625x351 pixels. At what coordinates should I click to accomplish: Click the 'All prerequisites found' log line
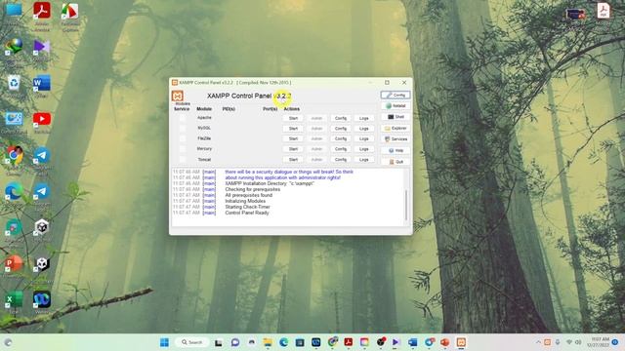click(x=248, y=195)
